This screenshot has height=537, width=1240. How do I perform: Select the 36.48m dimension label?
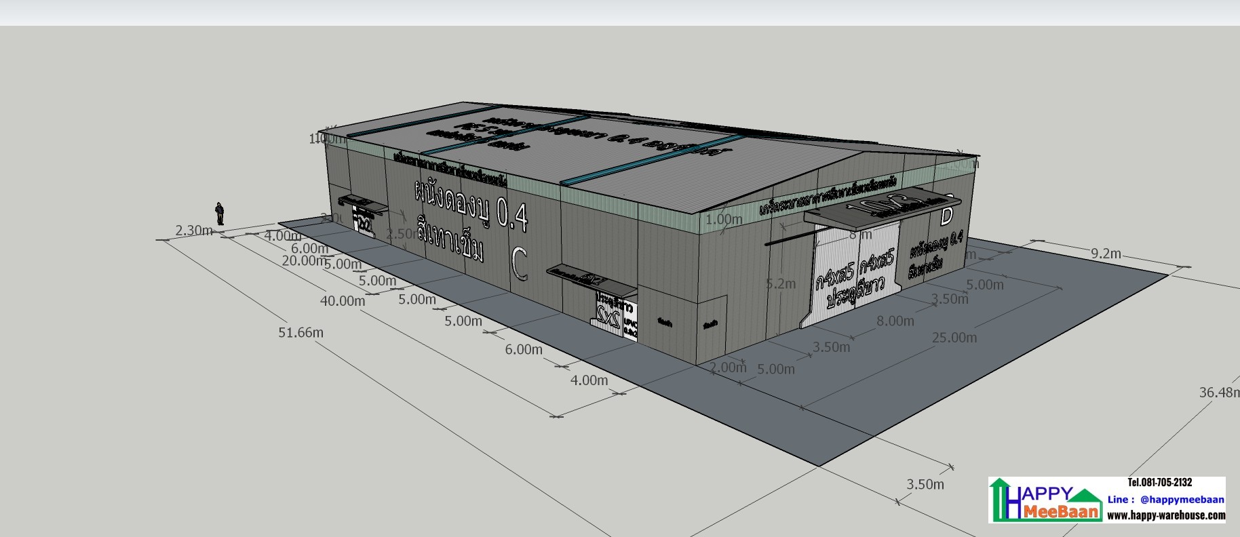1218,392
